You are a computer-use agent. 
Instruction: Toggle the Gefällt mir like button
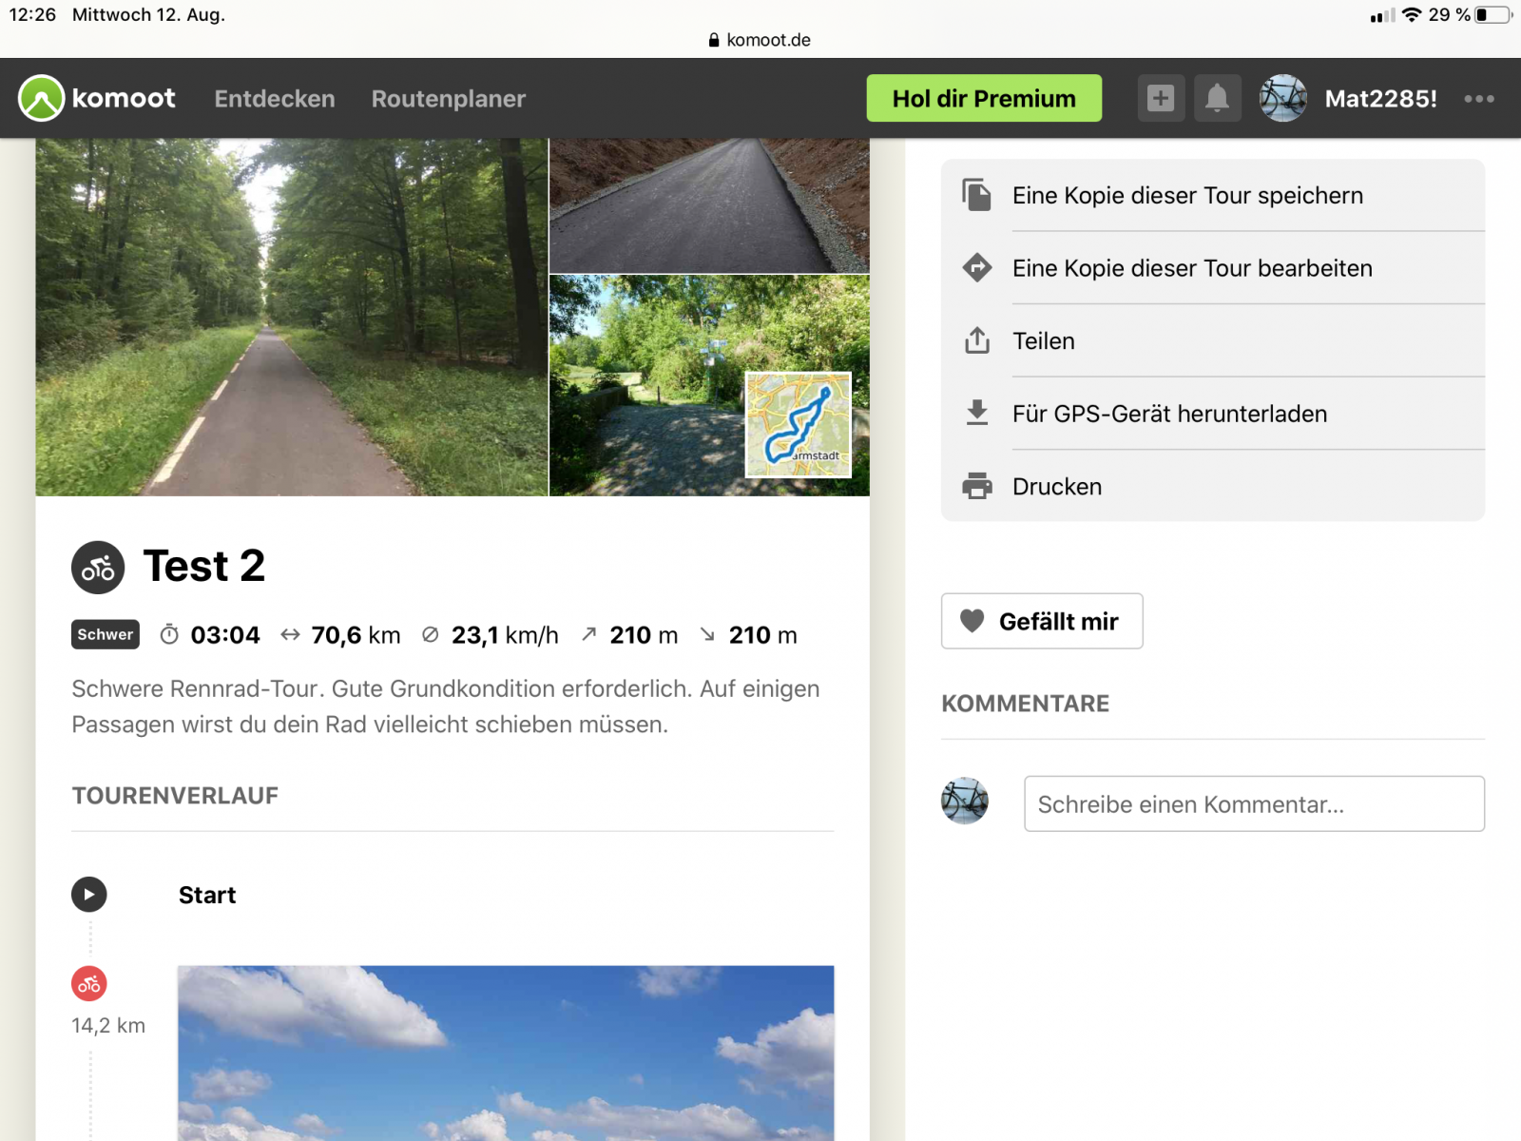(x=1042, y=621)
